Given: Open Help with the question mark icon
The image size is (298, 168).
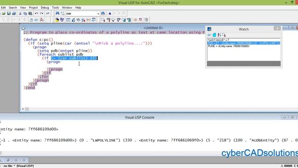Looking at the screenshot, I should [x=146, y=20].
